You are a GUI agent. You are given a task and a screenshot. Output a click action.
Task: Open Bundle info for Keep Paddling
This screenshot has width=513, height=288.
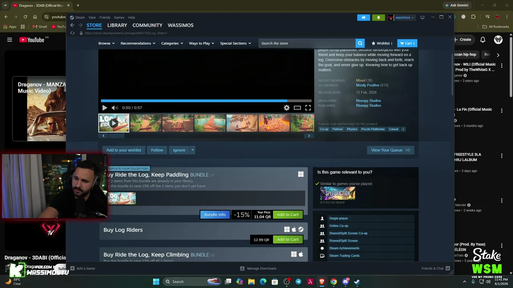(215, 215)
